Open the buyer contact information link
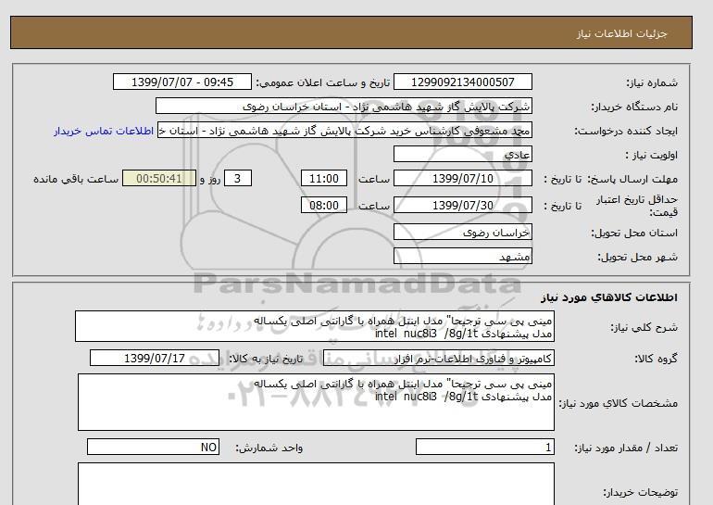Viewport: 713px width, 505px height. click(x=105, y=131)
